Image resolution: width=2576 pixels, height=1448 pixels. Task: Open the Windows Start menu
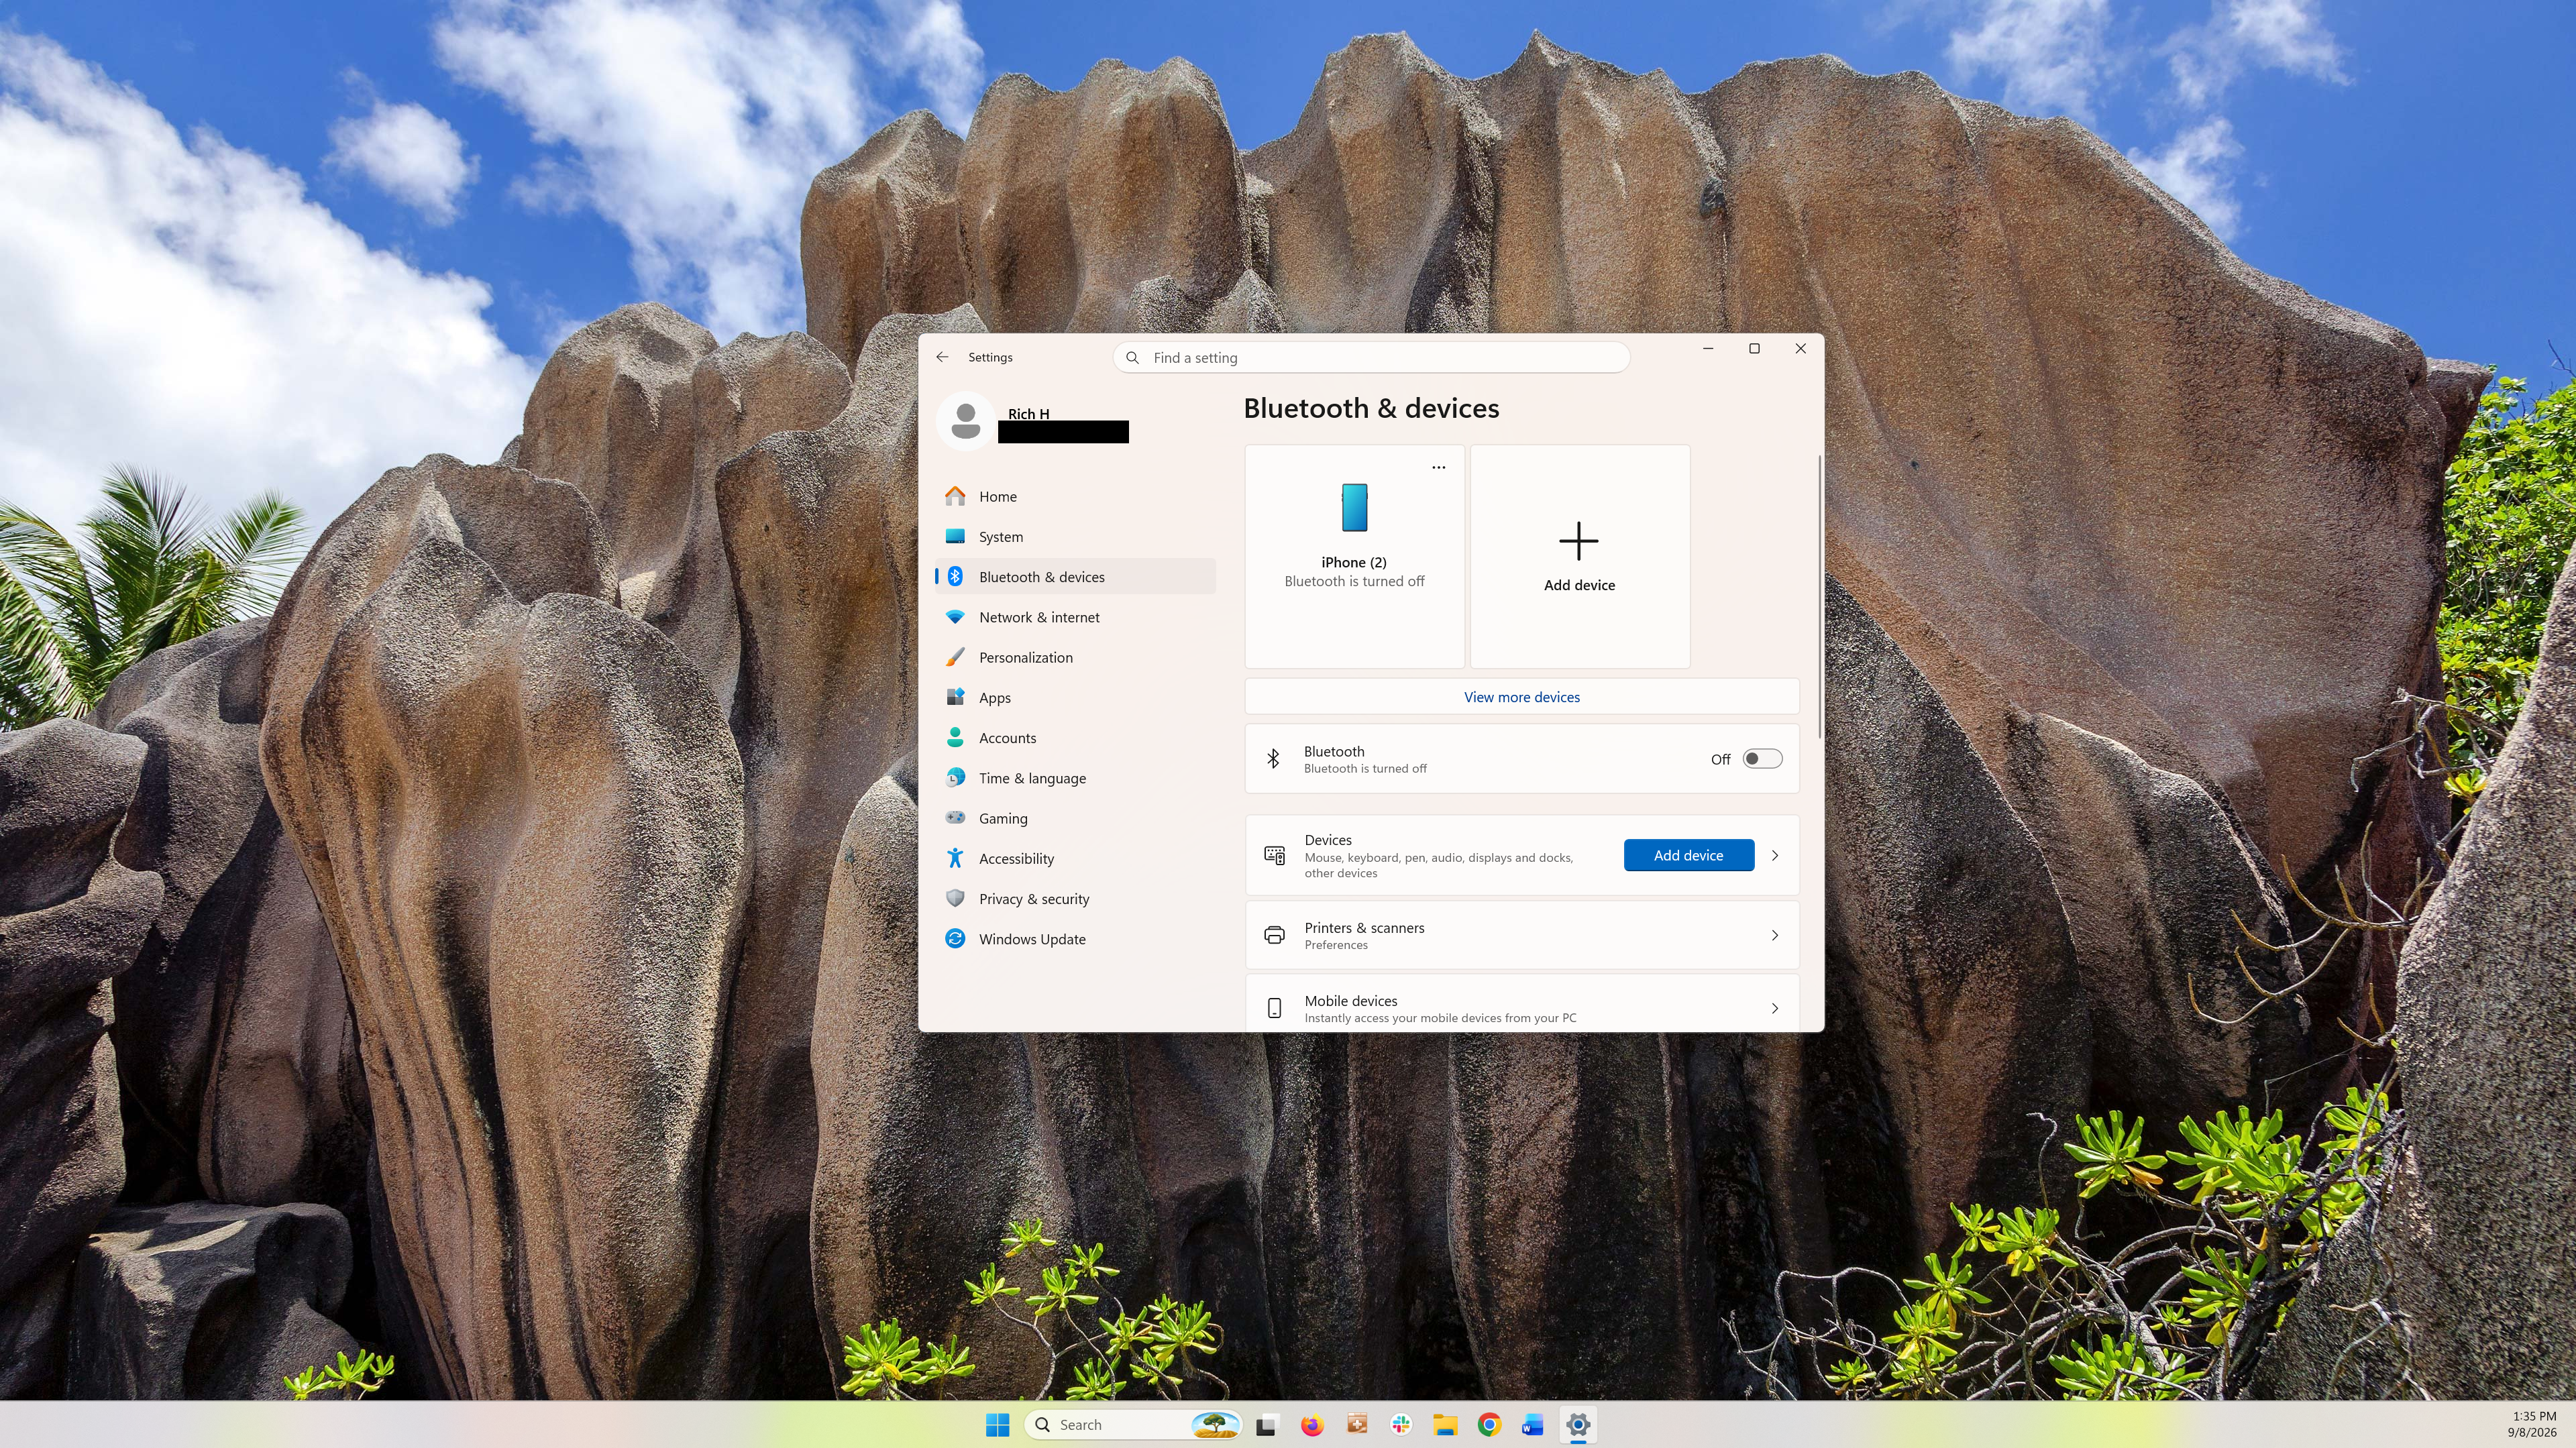click(997, 1425)
